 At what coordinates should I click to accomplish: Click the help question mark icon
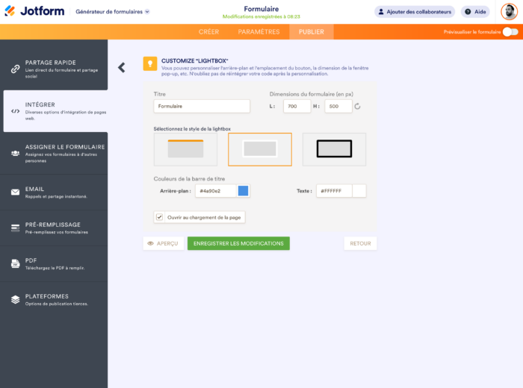point(468,12)
